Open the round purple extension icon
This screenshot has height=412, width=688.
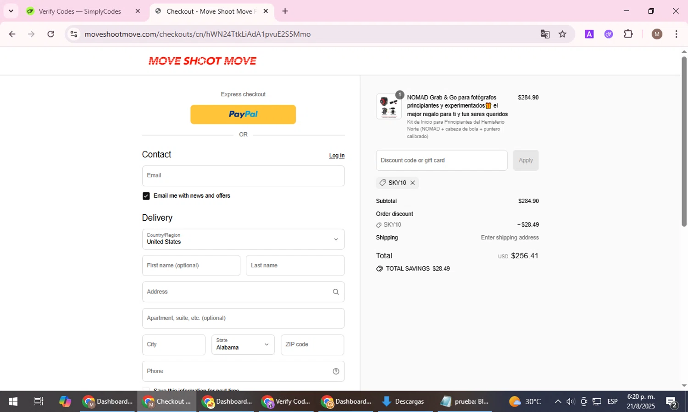(609, 34)
